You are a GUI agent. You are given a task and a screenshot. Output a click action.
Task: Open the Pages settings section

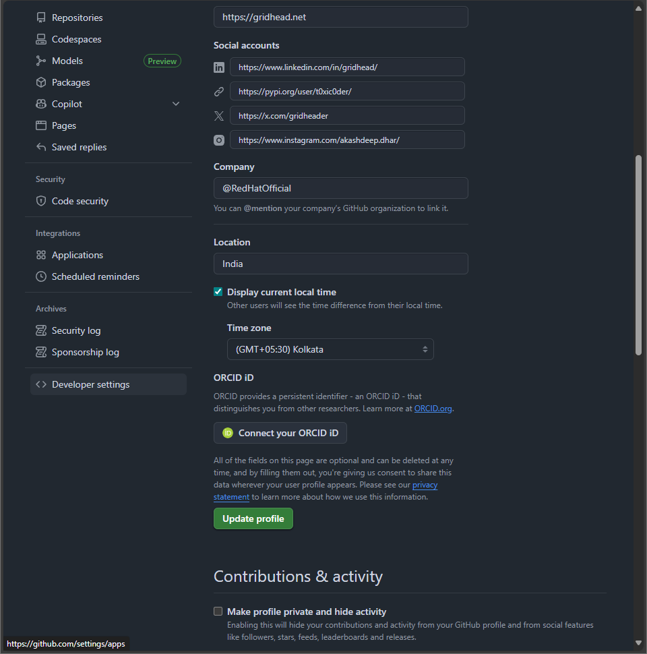64,125
